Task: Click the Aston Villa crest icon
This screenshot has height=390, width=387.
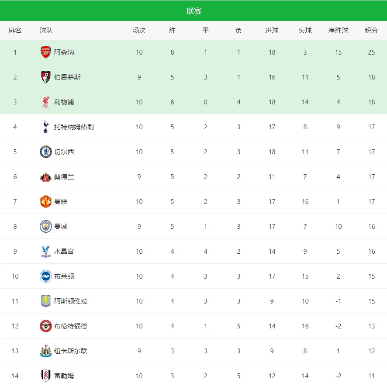Action: click(x=45, y=301)
